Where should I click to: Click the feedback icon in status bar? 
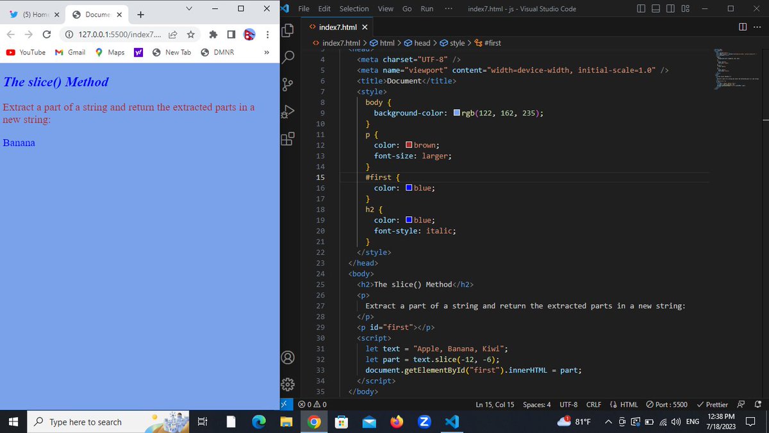coord(741,405)
